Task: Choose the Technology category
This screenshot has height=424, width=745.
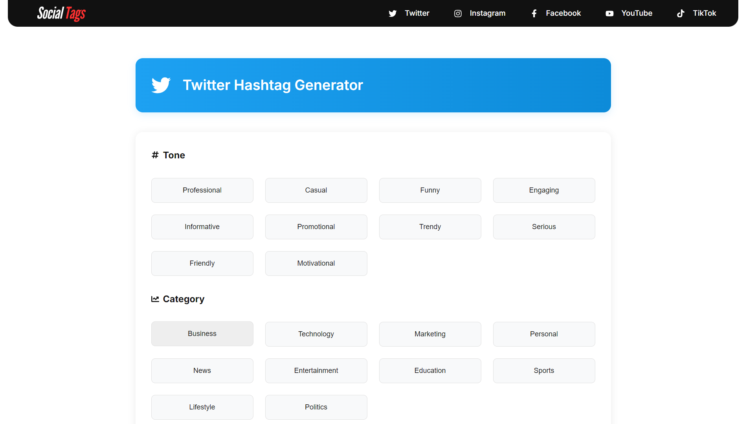Action: (316, 334)
